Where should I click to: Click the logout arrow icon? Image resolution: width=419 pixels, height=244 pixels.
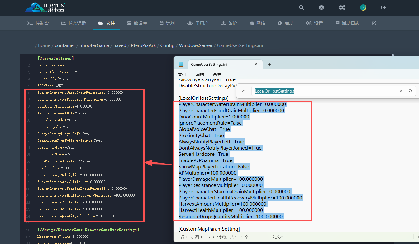(384, 7)
